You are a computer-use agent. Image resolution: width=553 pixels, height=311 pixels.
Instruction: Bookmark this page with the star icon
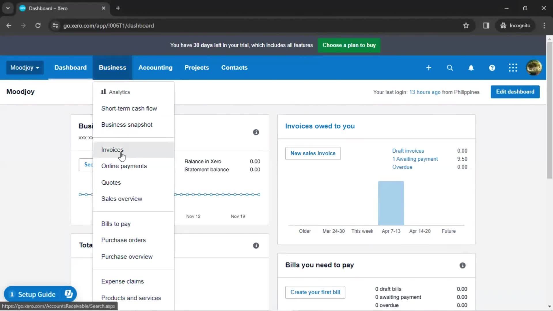(466, 26)
